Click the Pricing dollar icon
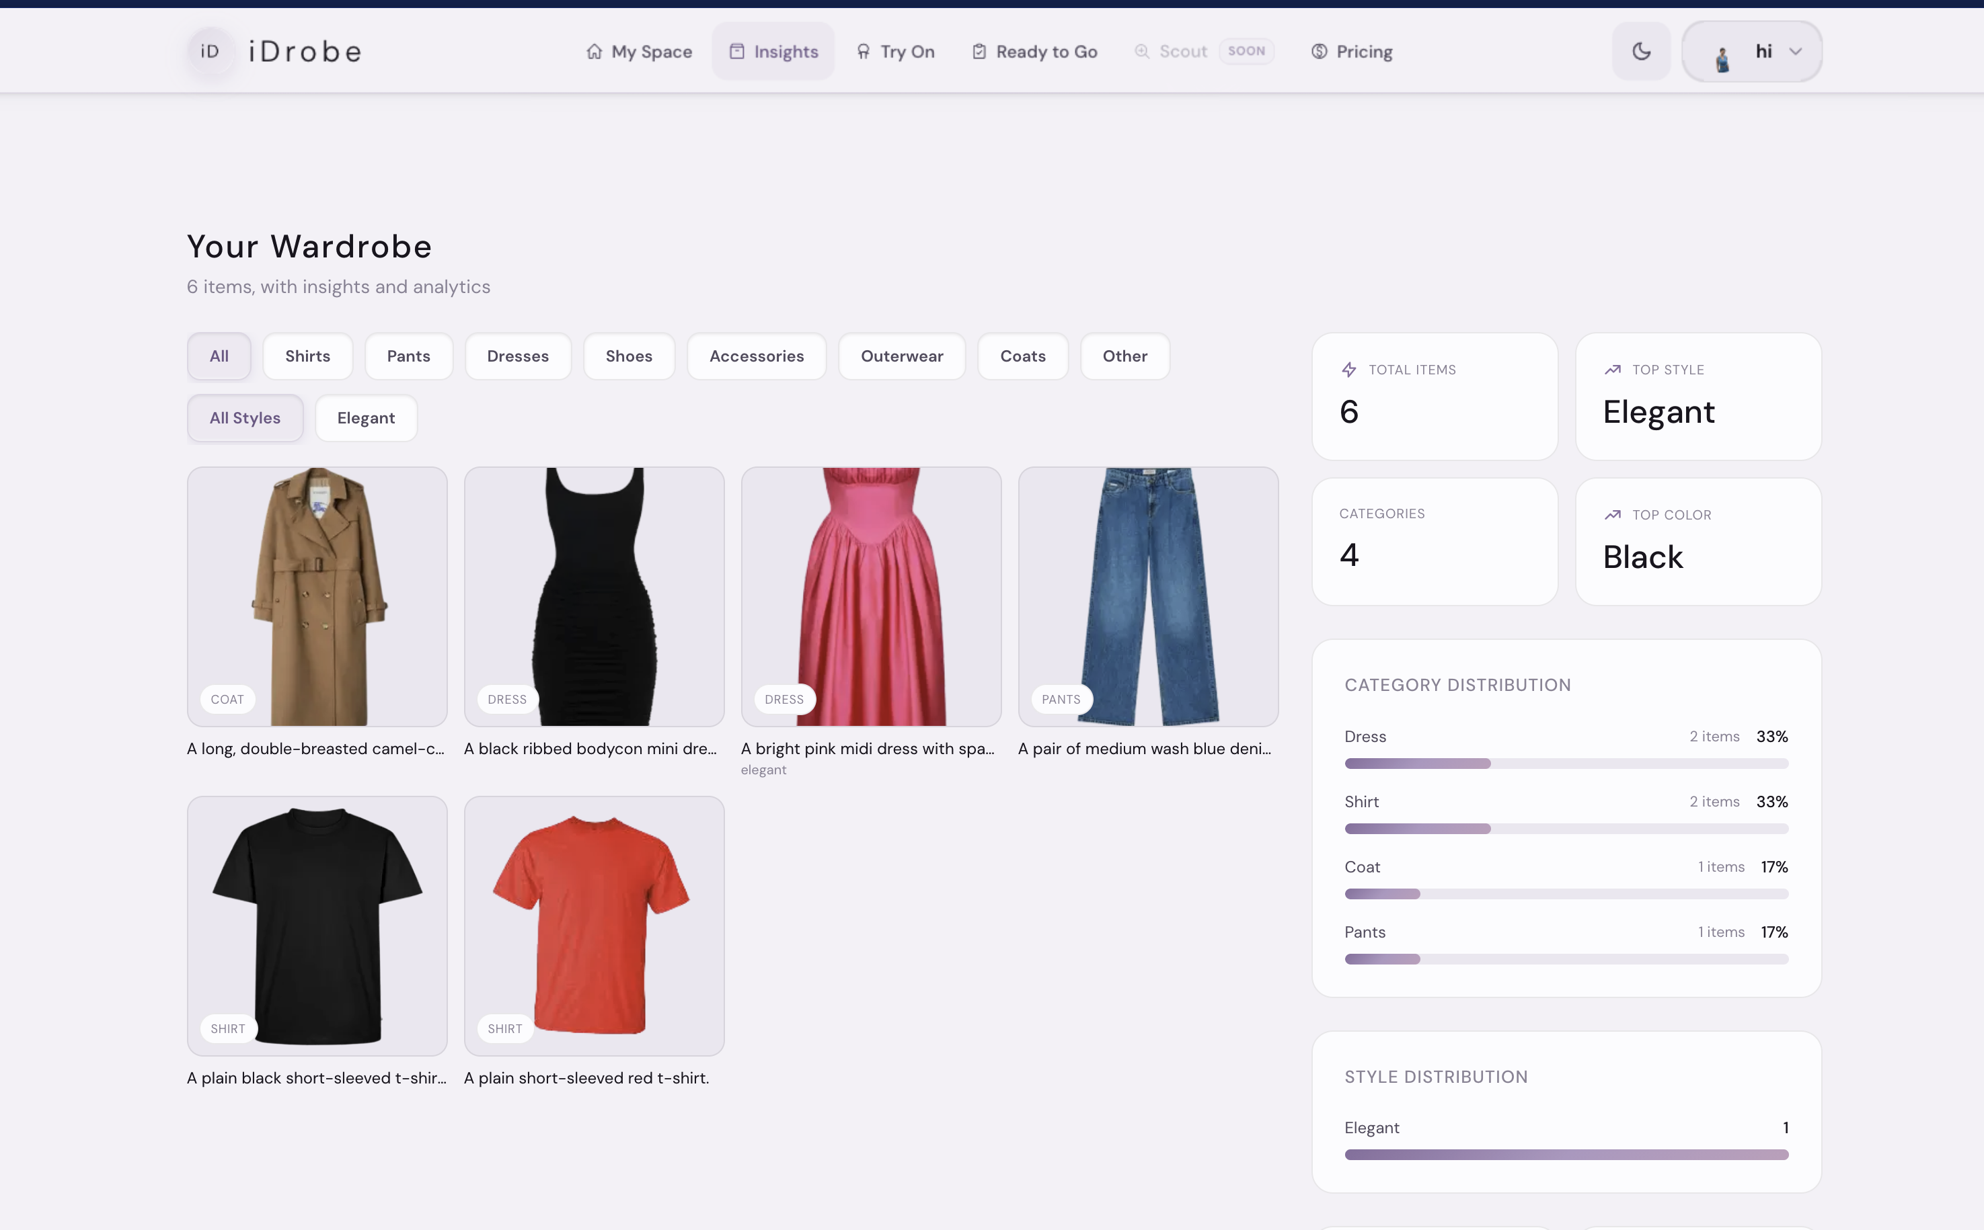The image size is (1984, 1230). (1319, 51)
